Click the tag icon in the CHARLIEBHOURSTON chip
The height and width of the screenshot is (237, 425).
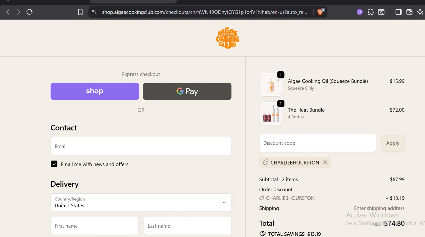(265, 163)
